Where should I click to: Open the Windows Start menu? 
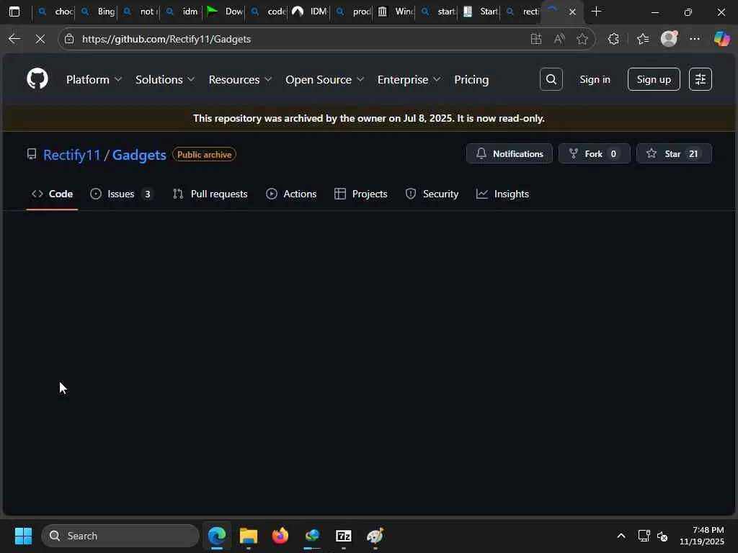[23, 536]
